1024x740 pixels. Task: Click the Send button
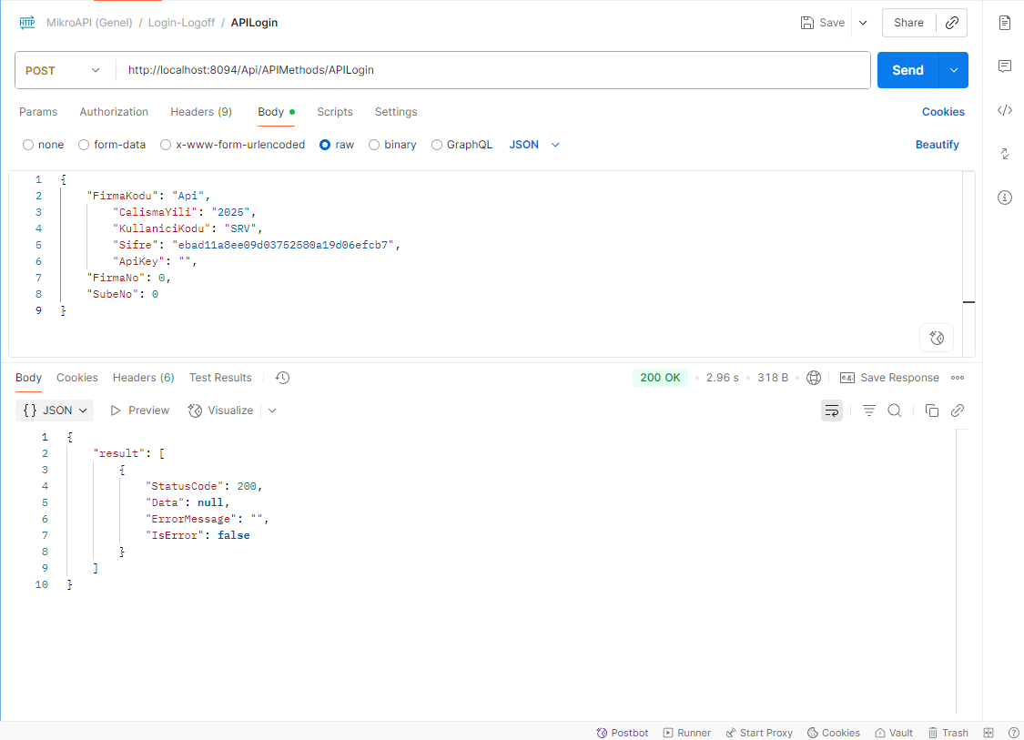coord(907,70)
